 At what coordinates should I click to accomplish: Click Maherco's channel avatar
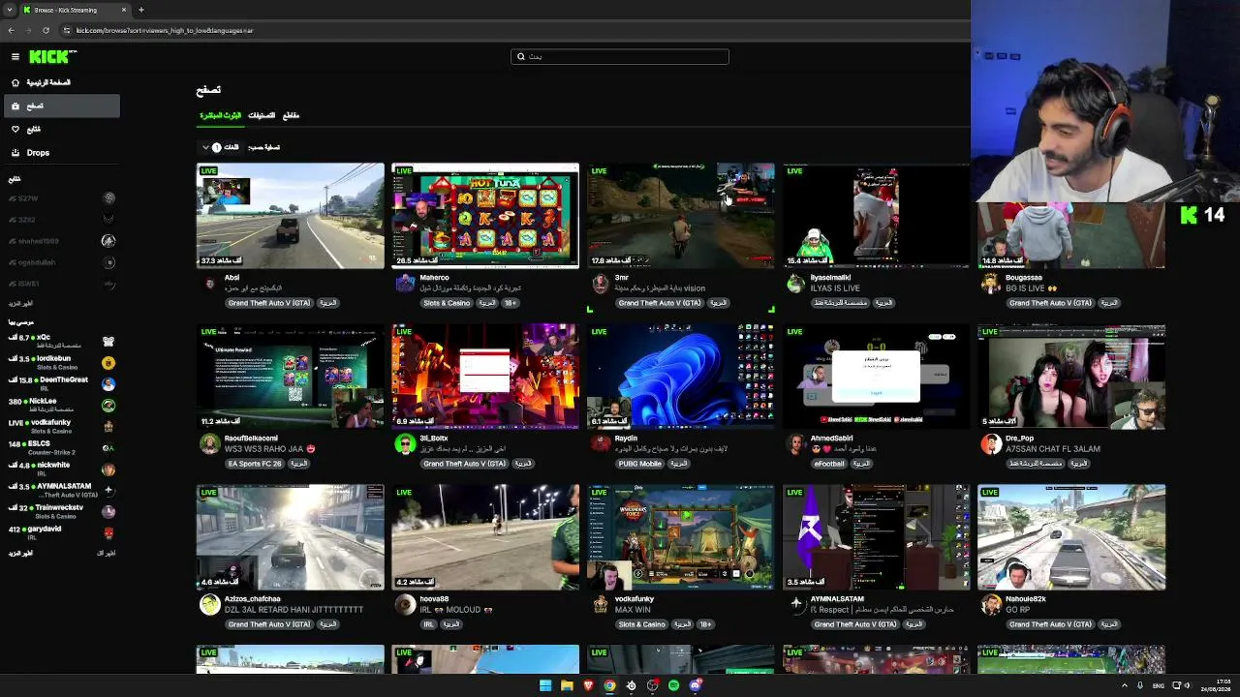406,284
